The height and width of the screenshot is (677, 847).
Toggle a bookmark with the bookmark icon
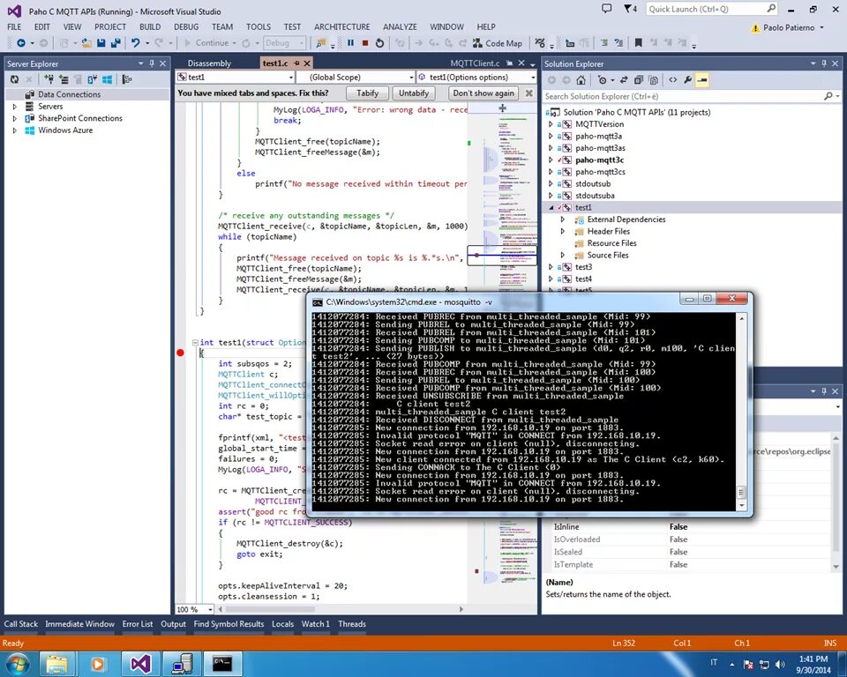pyautogui.click(x=639, y=42)
